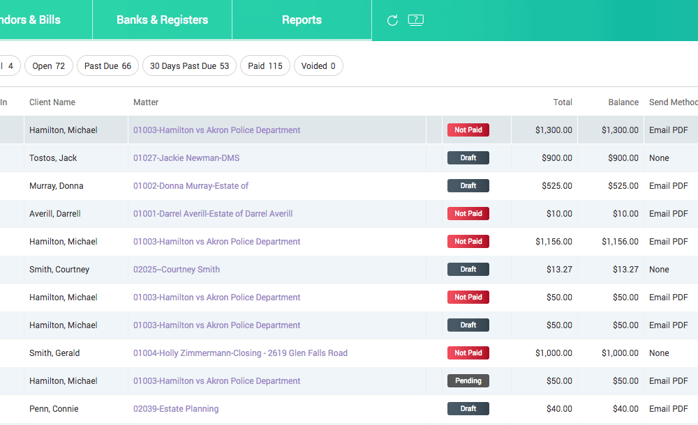Click Email PDF for Murray, Donna
Viewport: 698px width, 425px height.
pos(668,186)
